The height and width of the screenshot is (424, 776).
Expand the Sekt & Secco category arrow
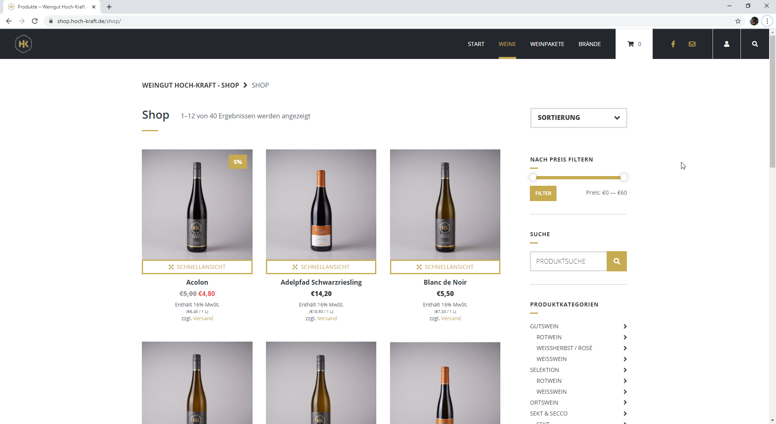(x=625, y=414)
